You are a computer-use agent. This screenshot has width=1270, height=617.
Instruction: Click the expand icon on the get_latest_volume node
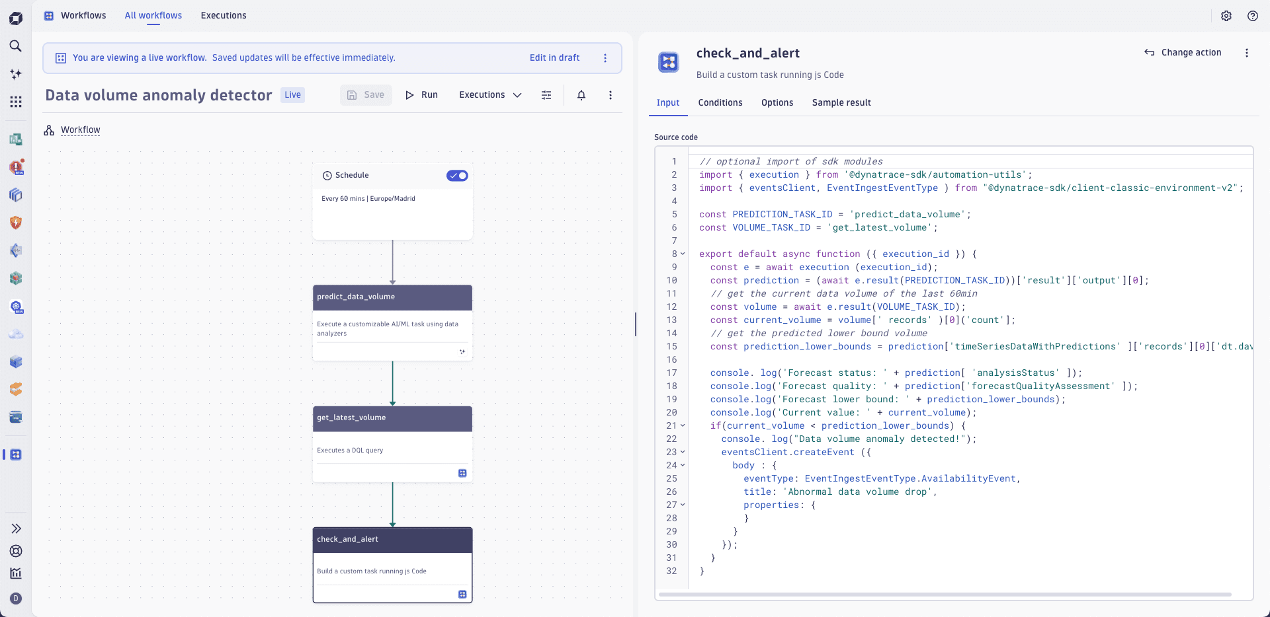[462, 473]
